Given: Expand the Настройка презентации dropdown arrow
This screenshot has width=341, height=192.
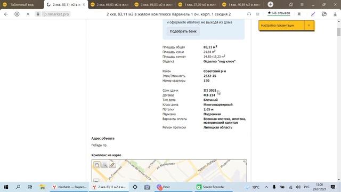Looking at the screenshot, I should click(309, 25).
